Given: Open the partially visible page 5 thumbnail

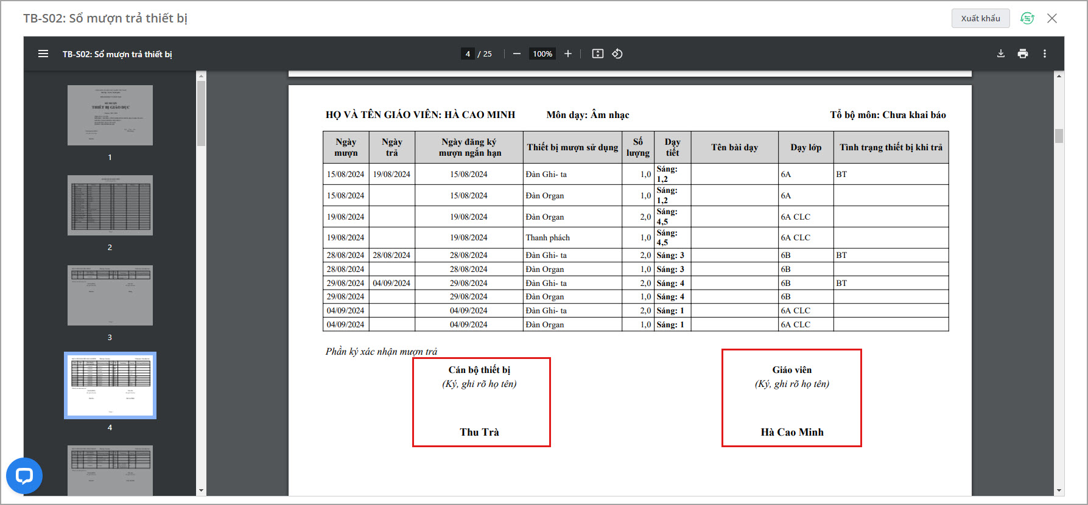Looking at the screenshot, I should coord(110,470).
